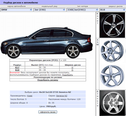Click the BMW car rear wheel
Image resolution: width=126 pixels, height=116 pixels.
(73, 51)
